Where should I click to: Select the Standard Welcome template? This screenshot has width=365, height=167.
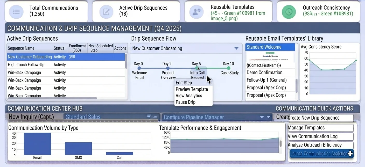270,47
